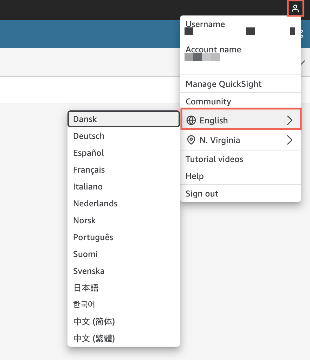The image size is (310, 360).
Task: Click the location pin region icon
Action: pyautogui.click(x=191, y=140)
